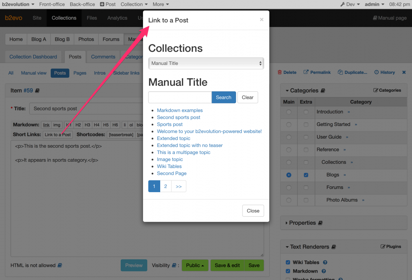Check Forums extra category checkbox

(x=306, y=187)
